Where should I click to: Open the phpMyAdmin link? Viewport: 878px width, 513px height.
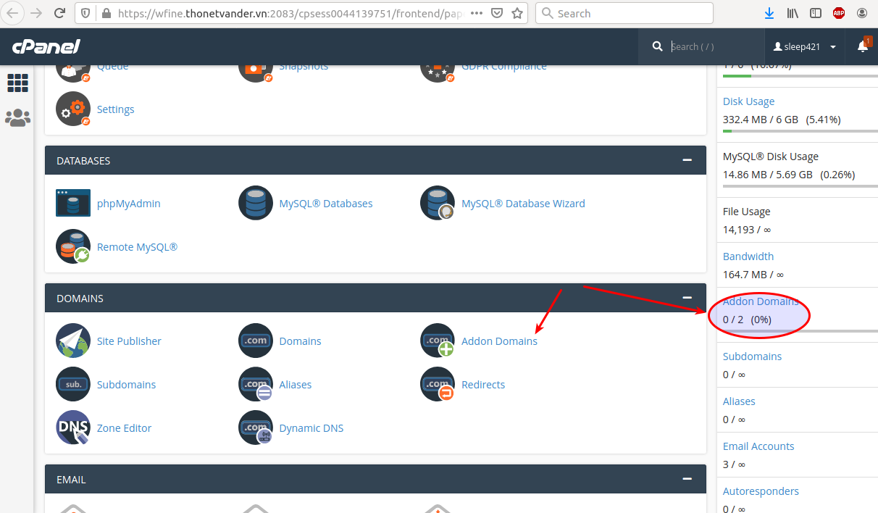coord(129,204)
